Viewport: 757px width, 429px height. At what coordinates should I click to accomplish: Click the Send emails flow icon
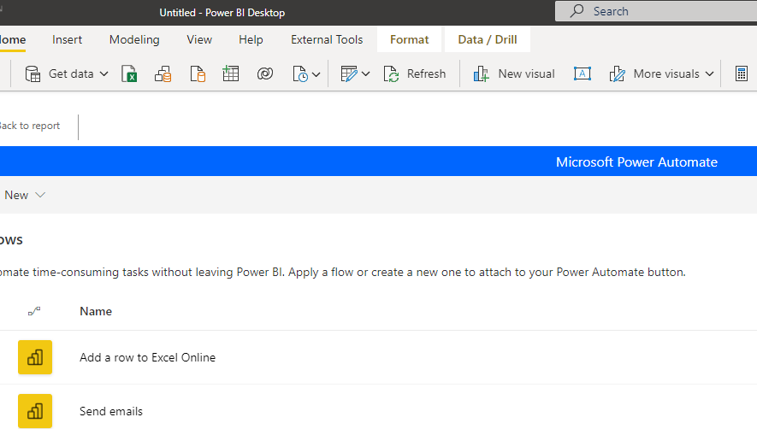[35, 411]
